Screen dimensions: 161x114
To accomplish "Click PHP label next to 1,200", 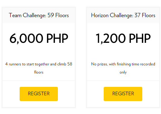I will (140, 38).
